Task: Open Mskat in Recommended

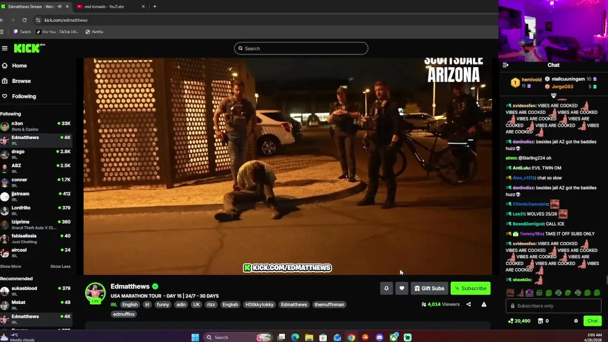Action: coord(36,305)
